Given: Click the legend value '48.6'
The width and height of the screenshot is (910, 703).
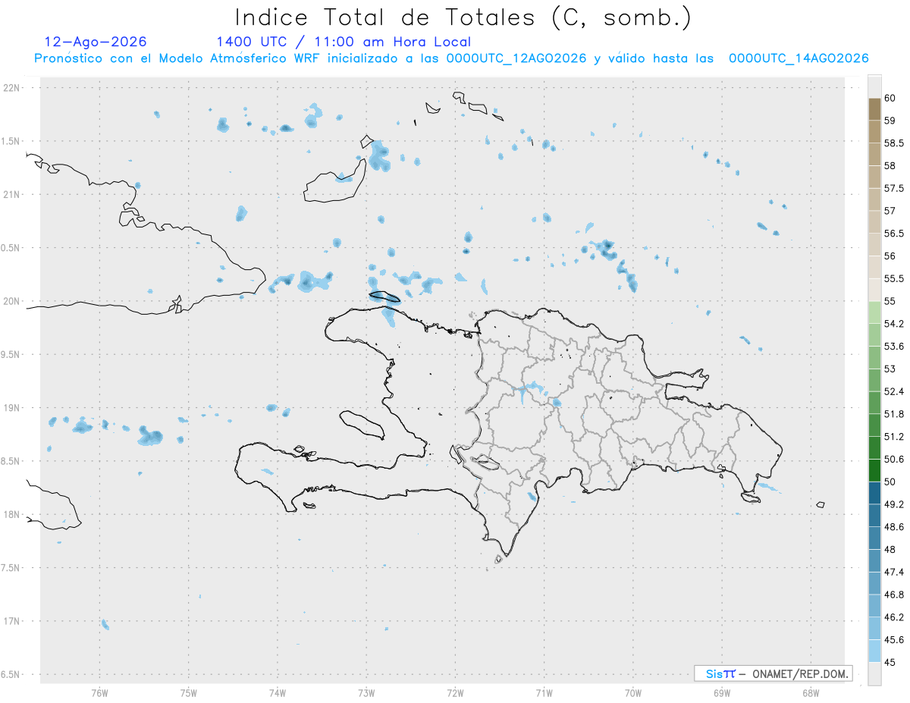Looking at the screenshot, I should (894, 527).
